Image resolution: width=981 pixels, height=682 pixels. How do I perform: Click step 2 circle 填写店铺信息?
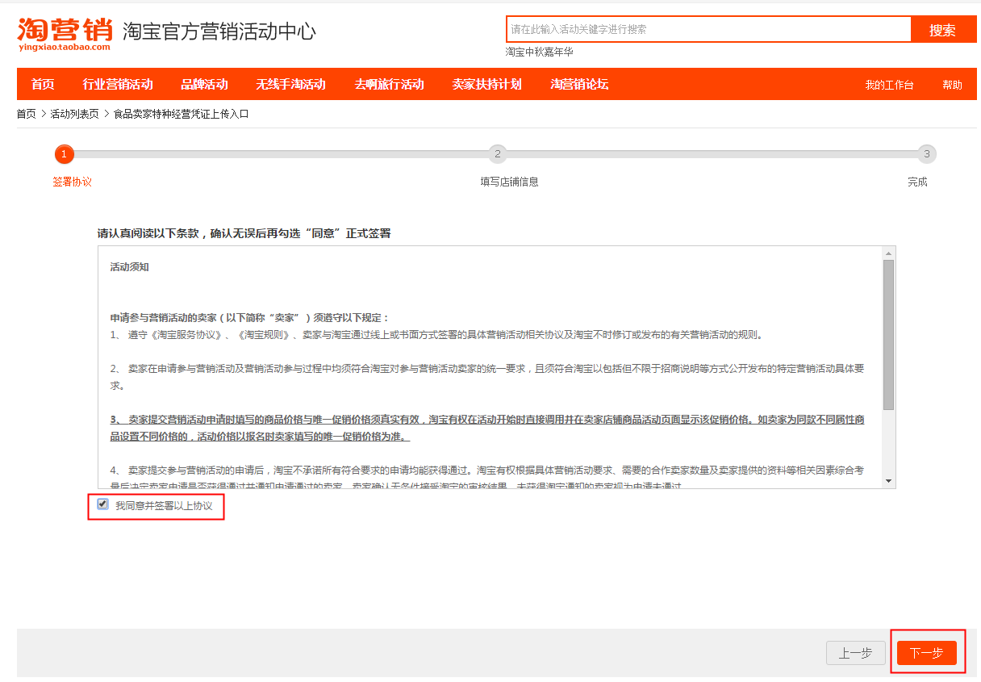pos(498,154)
